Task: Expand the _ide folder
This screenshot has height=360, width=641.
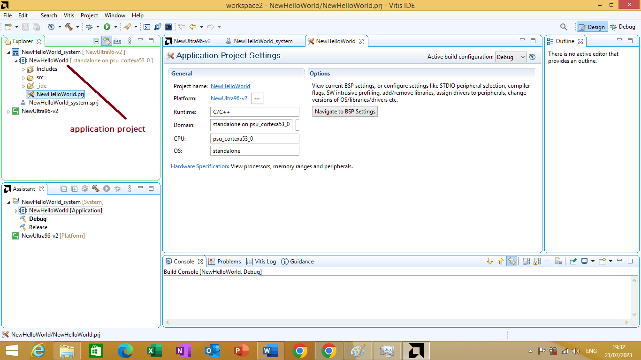Action: point(23,86)
